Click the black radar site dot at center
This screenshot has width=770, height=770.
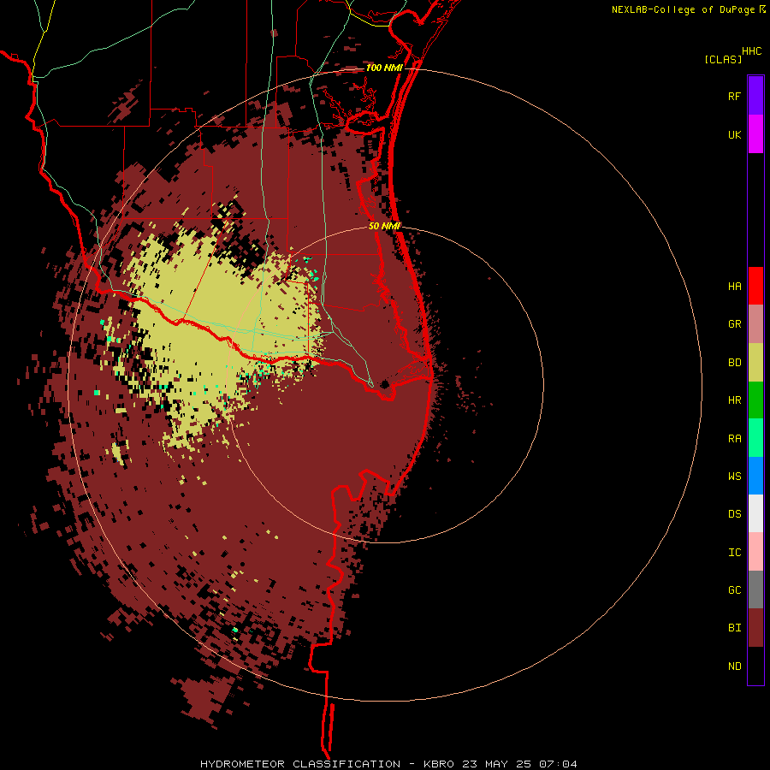(384, 384)
